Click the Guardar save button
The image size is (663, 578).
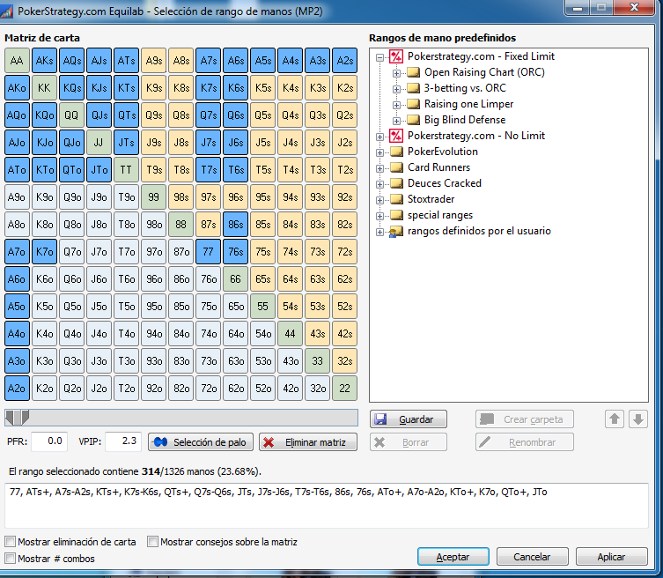(408, 419)
